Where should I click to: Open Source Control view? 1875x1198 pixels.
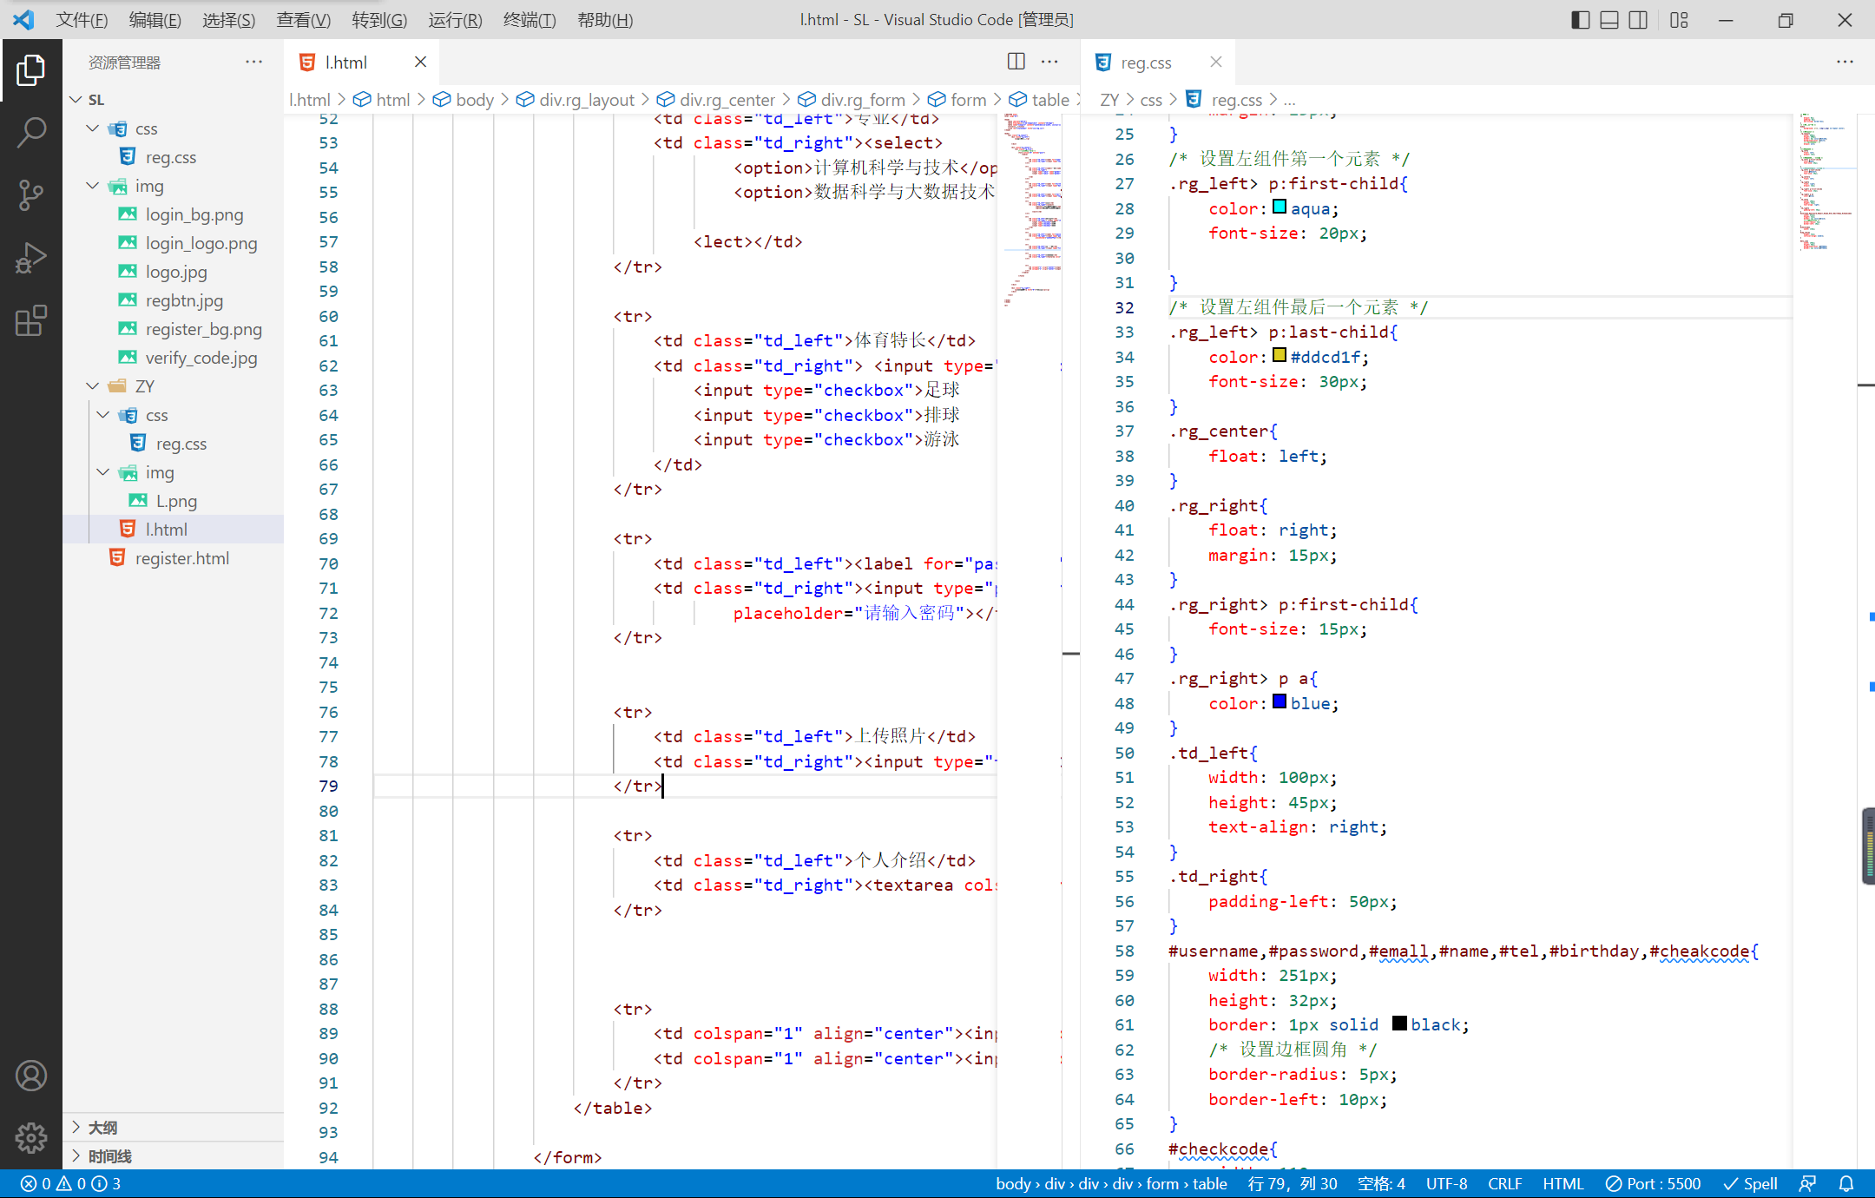click(31, 194)
